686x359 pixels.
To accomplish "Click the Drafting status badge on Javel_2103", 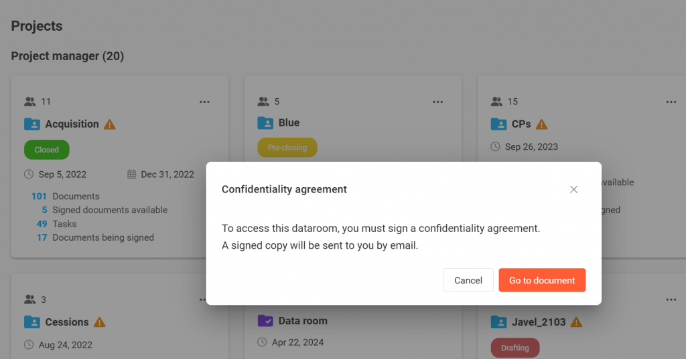I will coord(514,348).
